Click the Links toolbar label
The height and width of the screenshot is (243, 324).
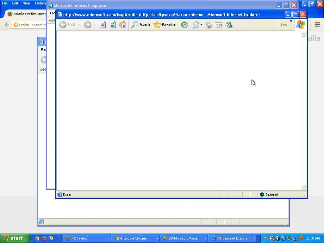click(x=283, y=25)
